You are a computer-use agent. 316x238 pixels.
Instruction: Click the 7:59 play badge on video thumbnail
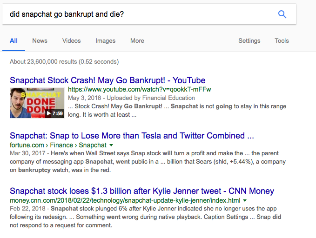pyautogui.click(x=55, y=113)
